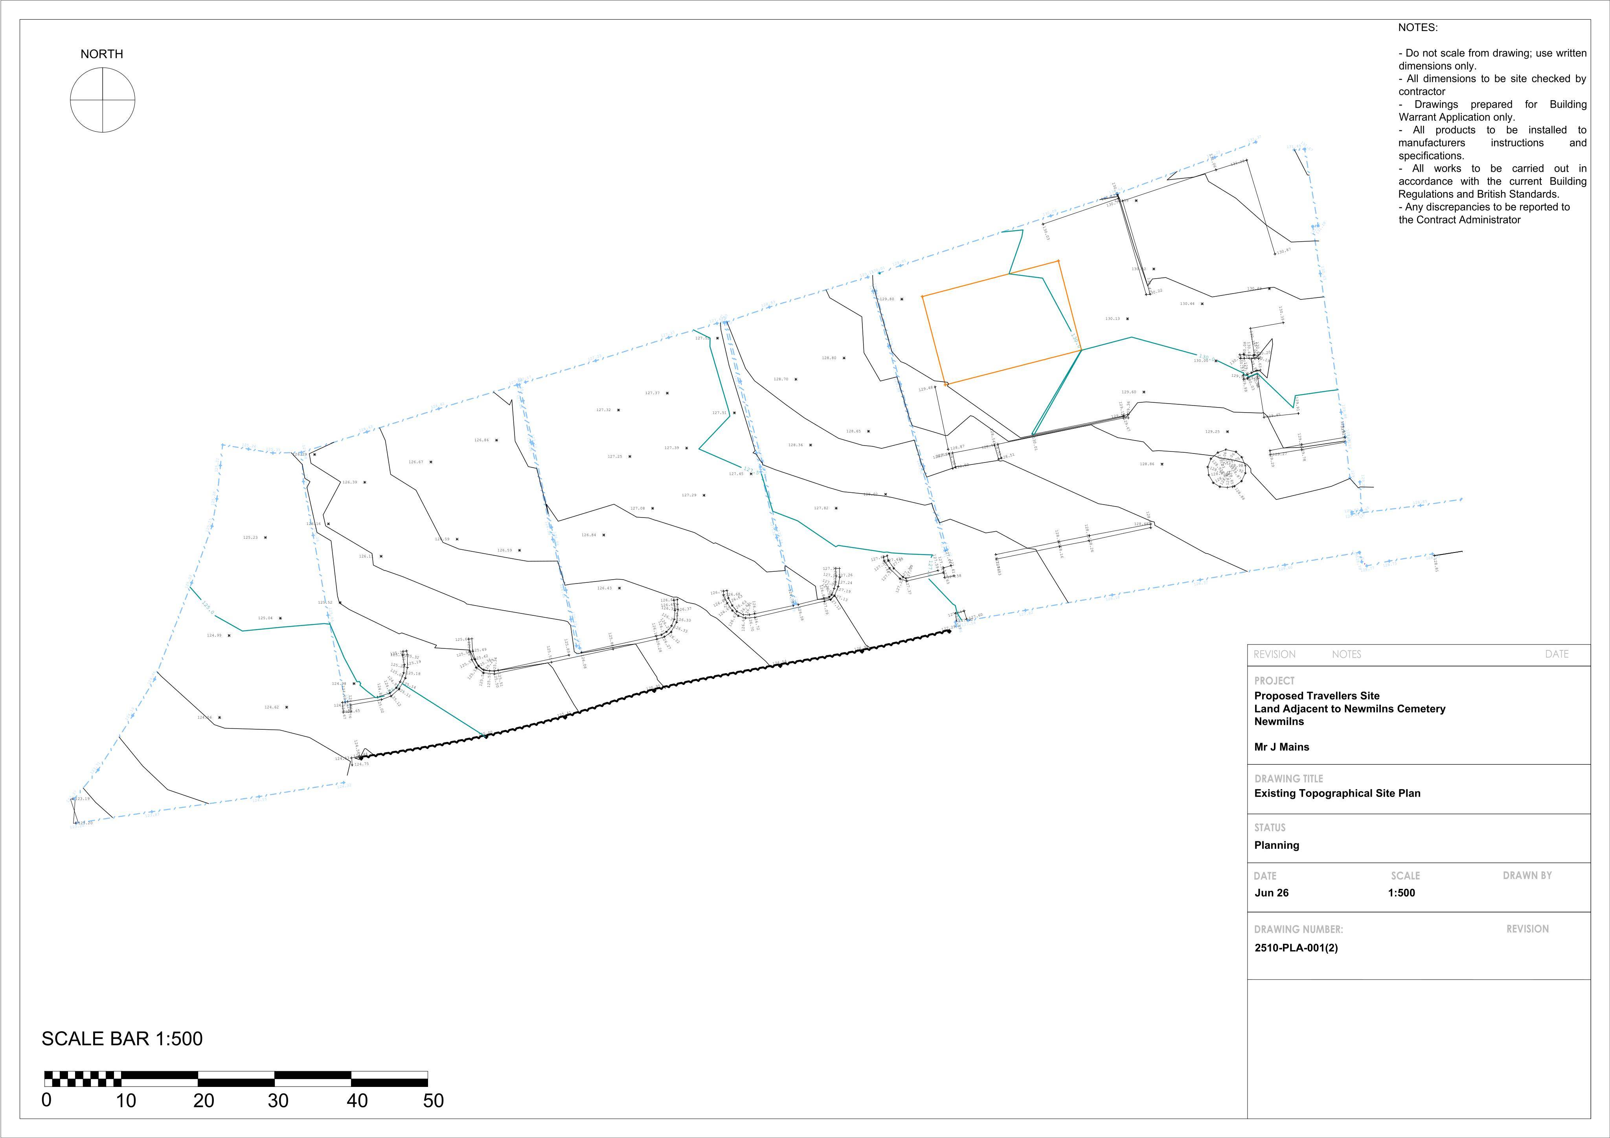Select the 'DRAWING NUMBER:' field label
This screenshot has height=1138, width=1610.
click(x=1299, y=929)
